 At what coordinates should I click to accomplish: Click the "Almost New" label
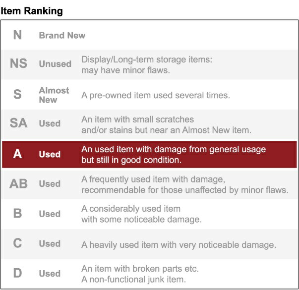(54, 95)
